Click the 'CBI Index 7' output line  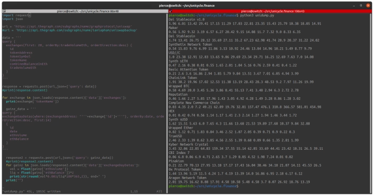click(x=179, y=153)
